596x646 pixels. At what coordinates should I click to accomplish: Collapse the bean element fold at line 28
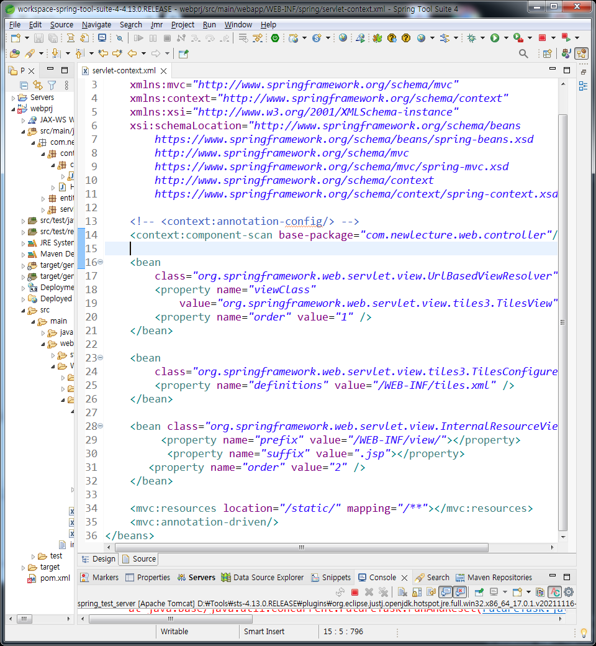(101, 426)
